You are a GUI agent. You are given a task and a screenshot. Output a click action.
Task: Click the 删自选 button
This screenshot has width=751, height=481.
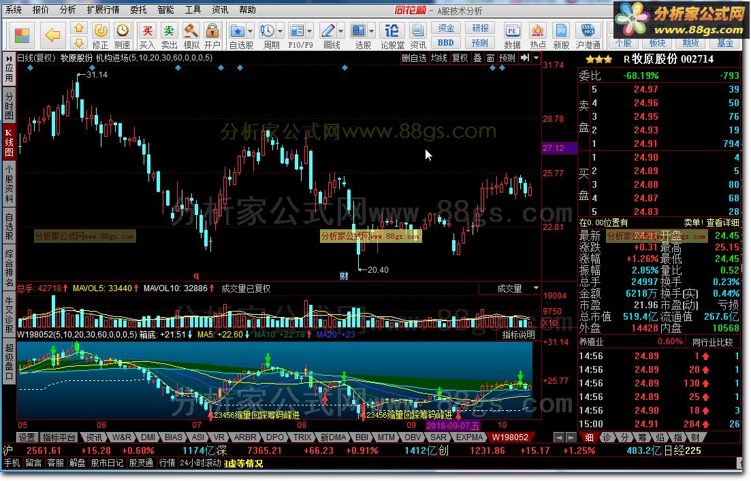(414, 58)
